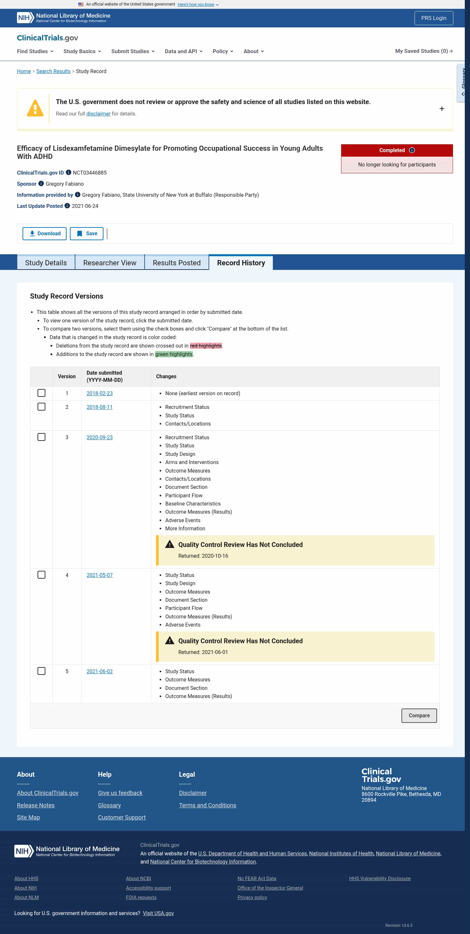Switch to the Study Details tab
The image size is (470, 934).
pyautogui.click(x=46, y=263)
